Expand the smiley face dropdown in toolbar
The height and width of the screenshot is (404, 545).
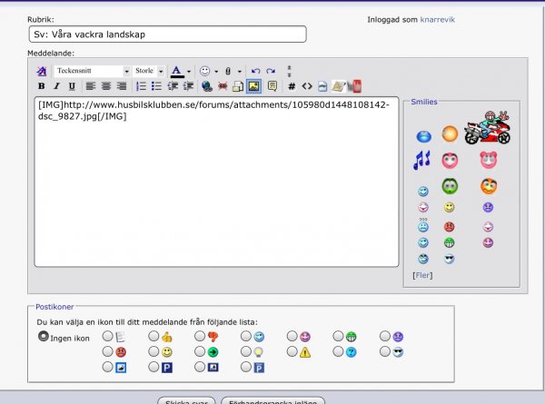coord(215,71)
